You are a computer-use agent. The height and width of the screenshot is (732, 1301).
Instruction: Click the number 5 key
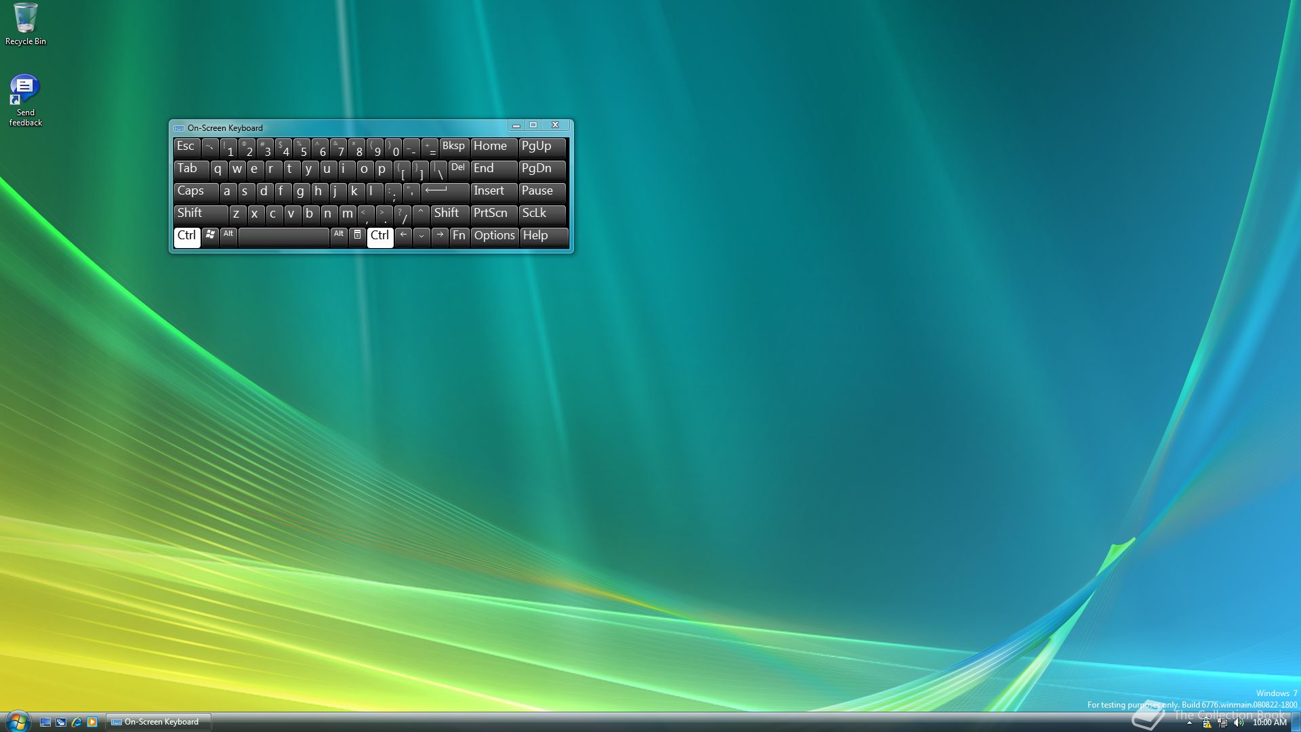[302, 148]
